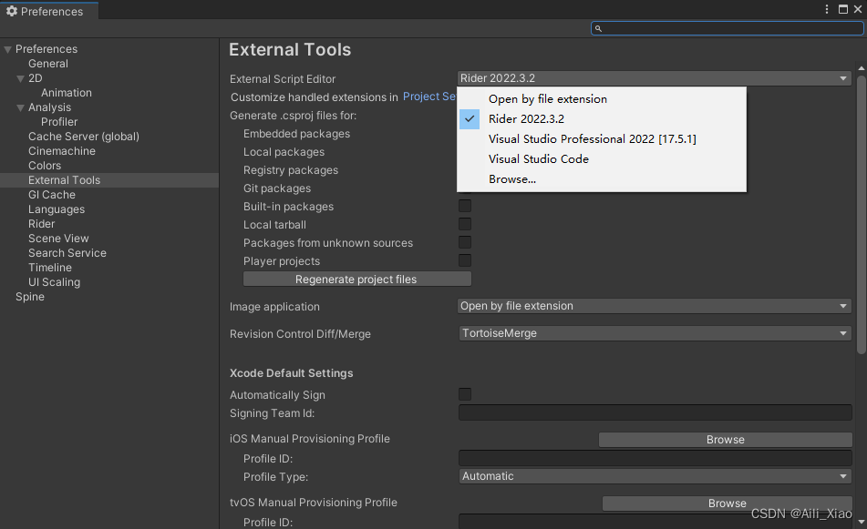This screenshot has width=867, height=529.
Task: Browse for tvOS Manual Provisioning Profile
Action: 728,503
